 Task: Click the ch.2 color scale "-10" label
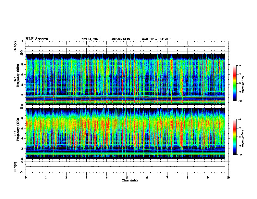point(240,155)
